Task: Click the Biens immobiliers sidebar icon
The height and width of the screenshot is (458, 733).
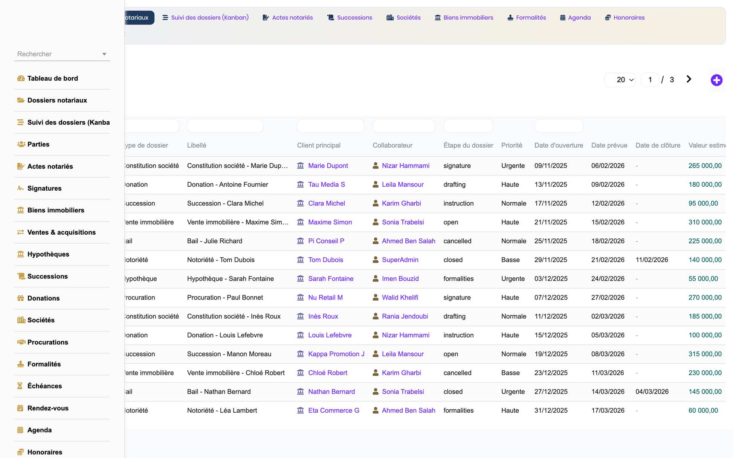Action: tap(21, 210)
